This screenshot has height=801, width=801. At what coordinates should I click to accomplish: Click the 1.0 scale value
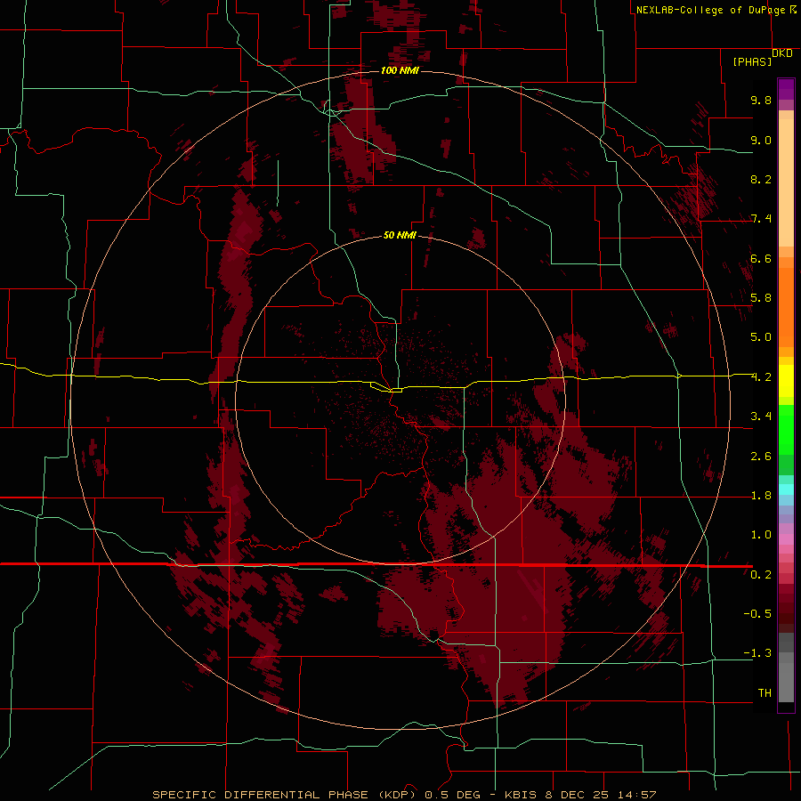point(761,534)
